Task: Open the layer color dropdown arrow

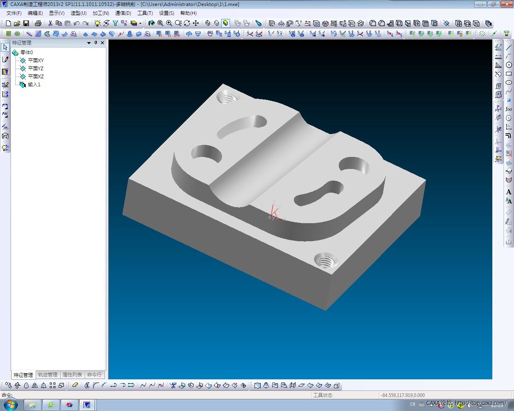Action: click(x=140, y=23)
